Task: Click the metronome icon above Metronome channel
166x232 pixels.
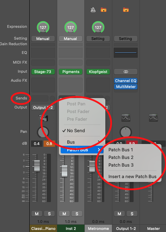Action: 93,10
